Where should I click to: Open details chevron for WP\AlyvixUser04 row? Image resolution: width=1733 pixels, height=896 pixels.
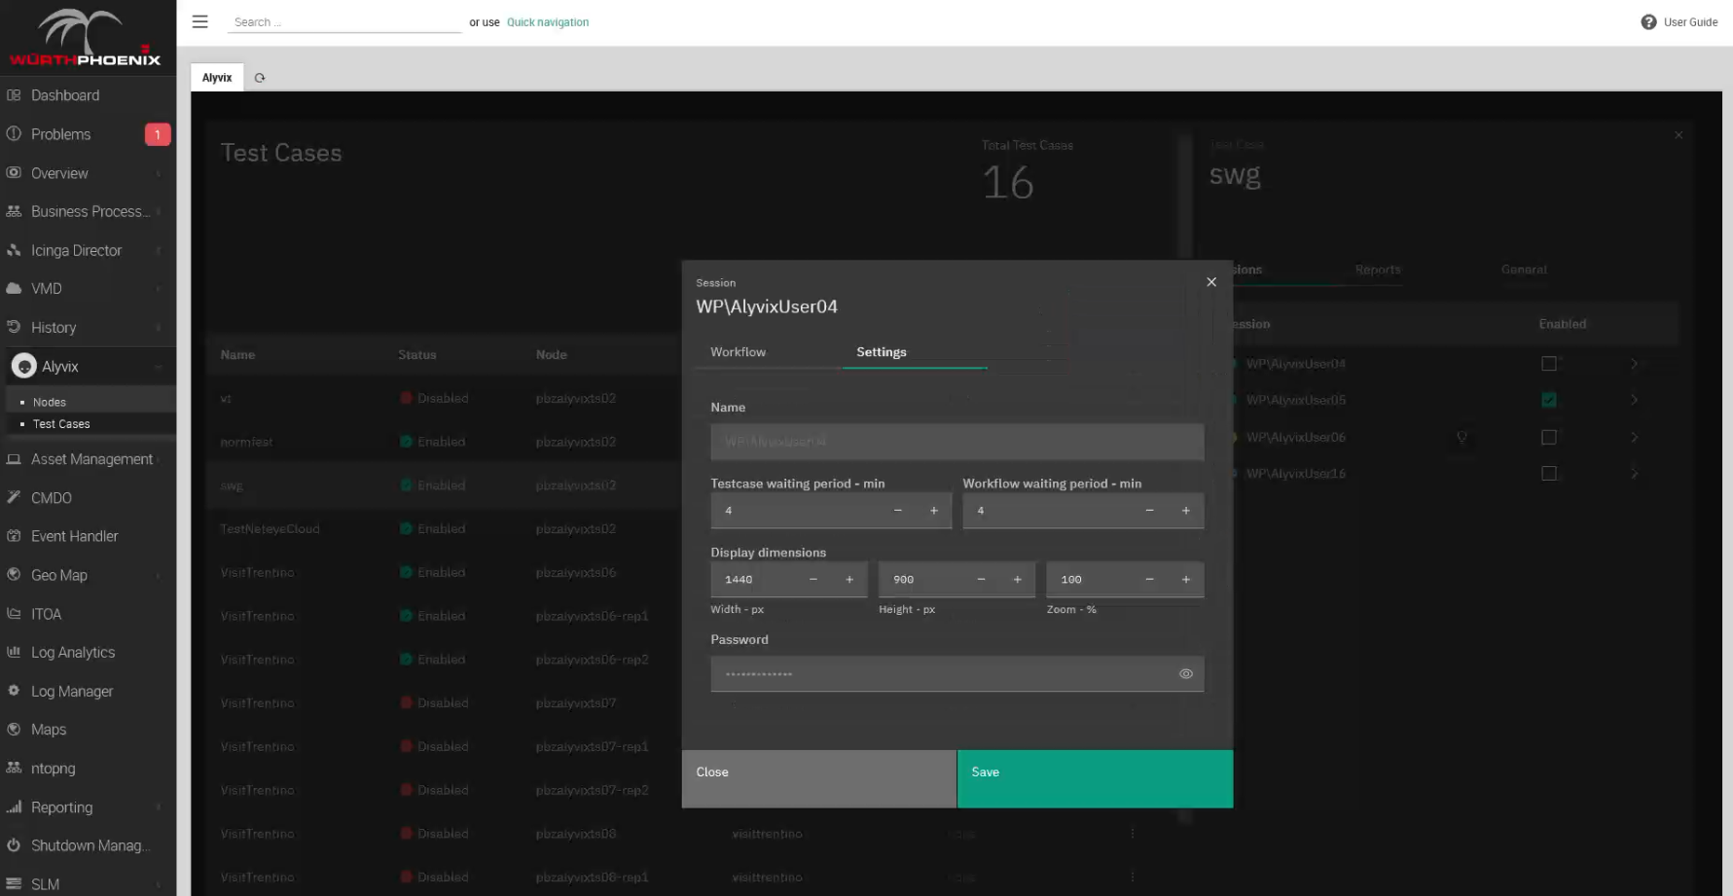[1634, 364]
